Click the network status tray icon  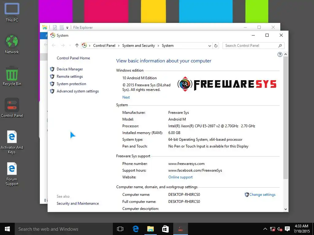[x=272, y=229]
